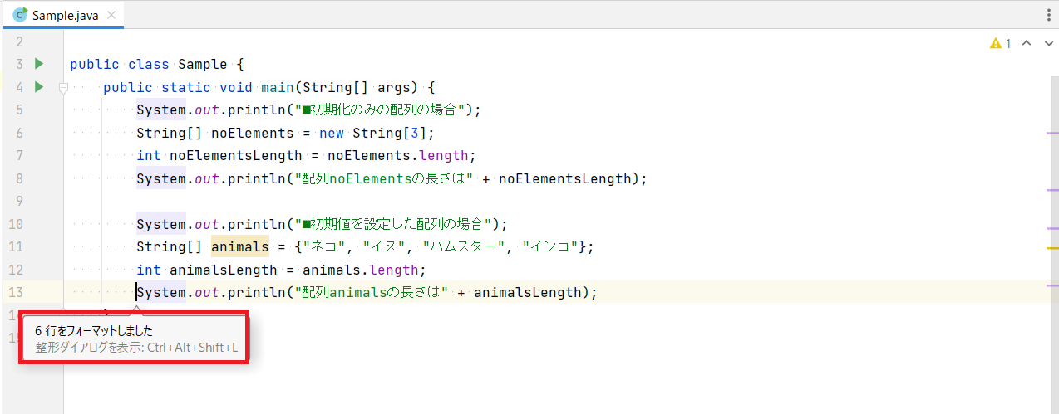This screenshot has width=1059, height=414.
Task: Click the number 3 in 'new String[3]'
Action: 415,133
